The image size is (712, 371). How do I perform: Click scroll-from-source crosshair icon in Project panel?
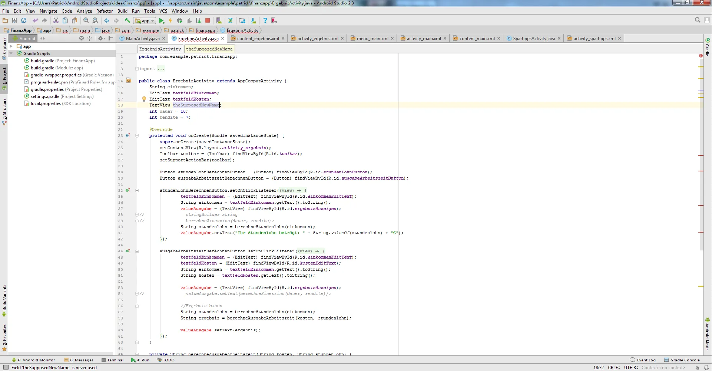coord(82,39)
